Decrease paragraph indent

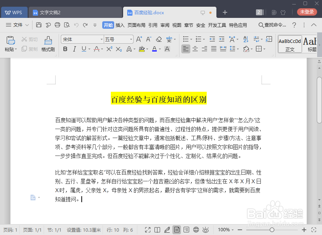click(x=212, y=39)
